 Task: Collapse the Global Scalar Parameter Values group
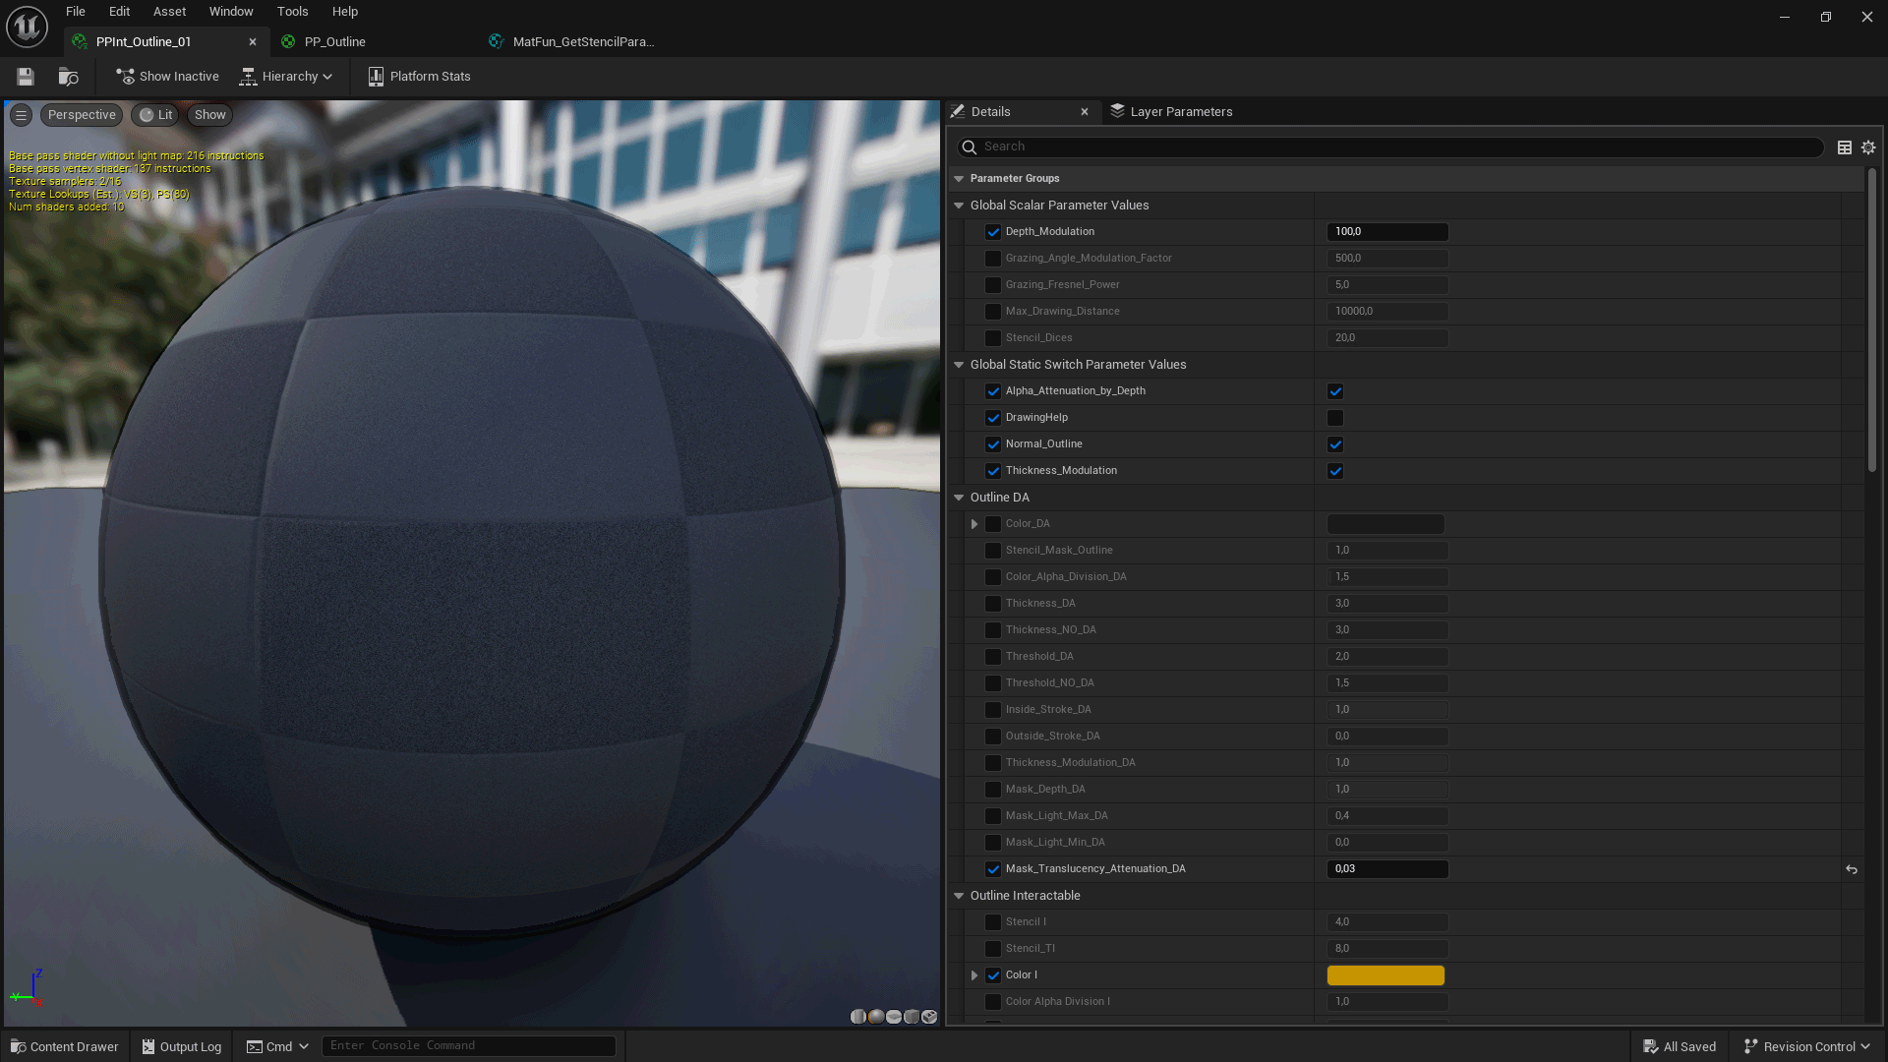tap(960, 205)
